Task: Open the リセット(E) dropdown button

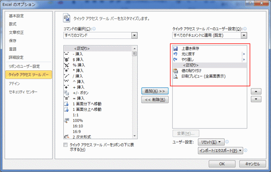Action: [211, 142]
